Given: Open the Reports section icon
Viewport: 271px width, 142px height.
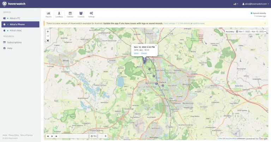Looking at the screenshot, I should 48,14.
